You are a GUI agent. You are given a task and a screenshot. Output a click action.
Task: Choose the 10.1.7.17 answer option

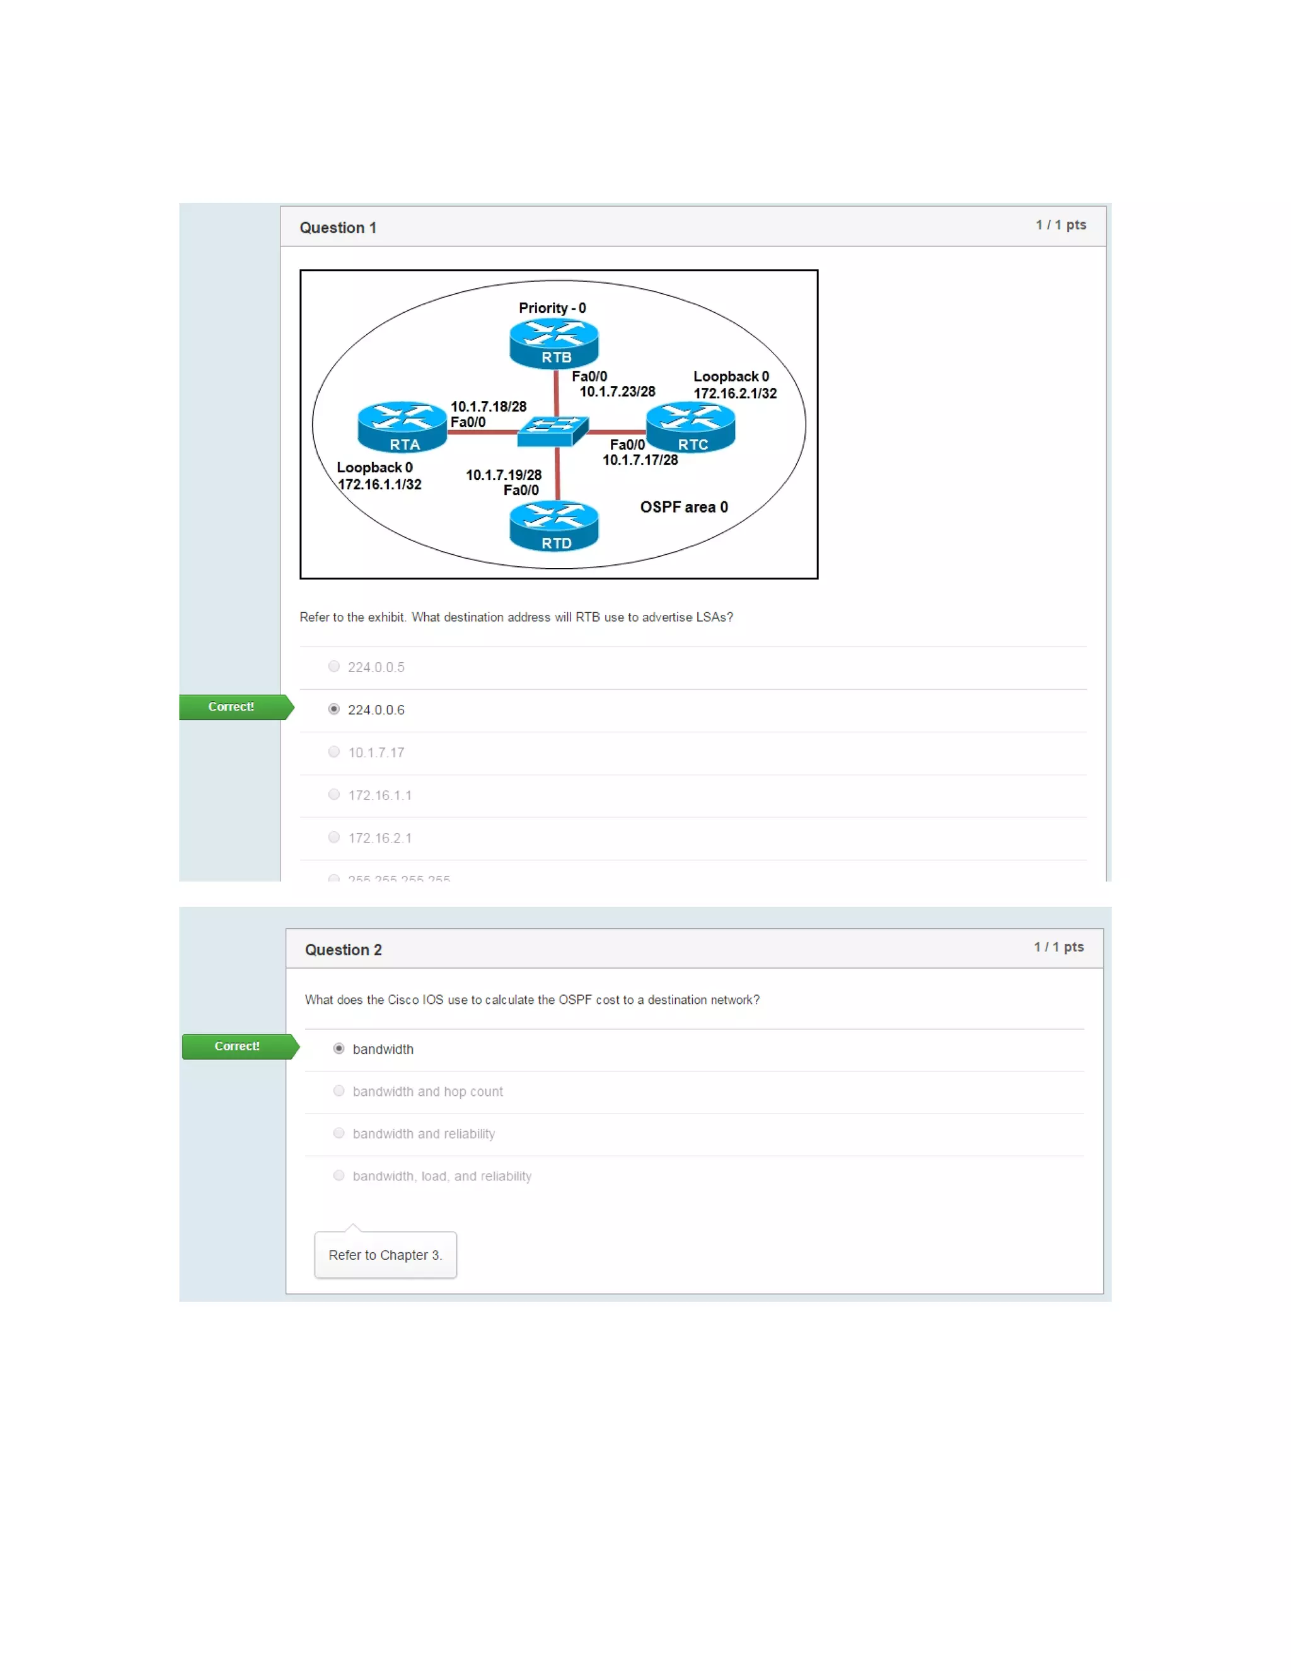pos(334,752)
